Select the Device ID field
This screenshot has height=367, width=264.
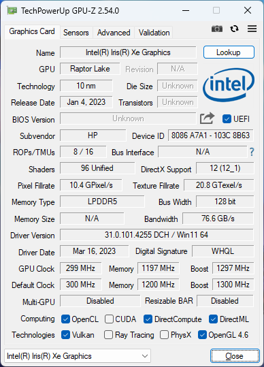(210, 135)
